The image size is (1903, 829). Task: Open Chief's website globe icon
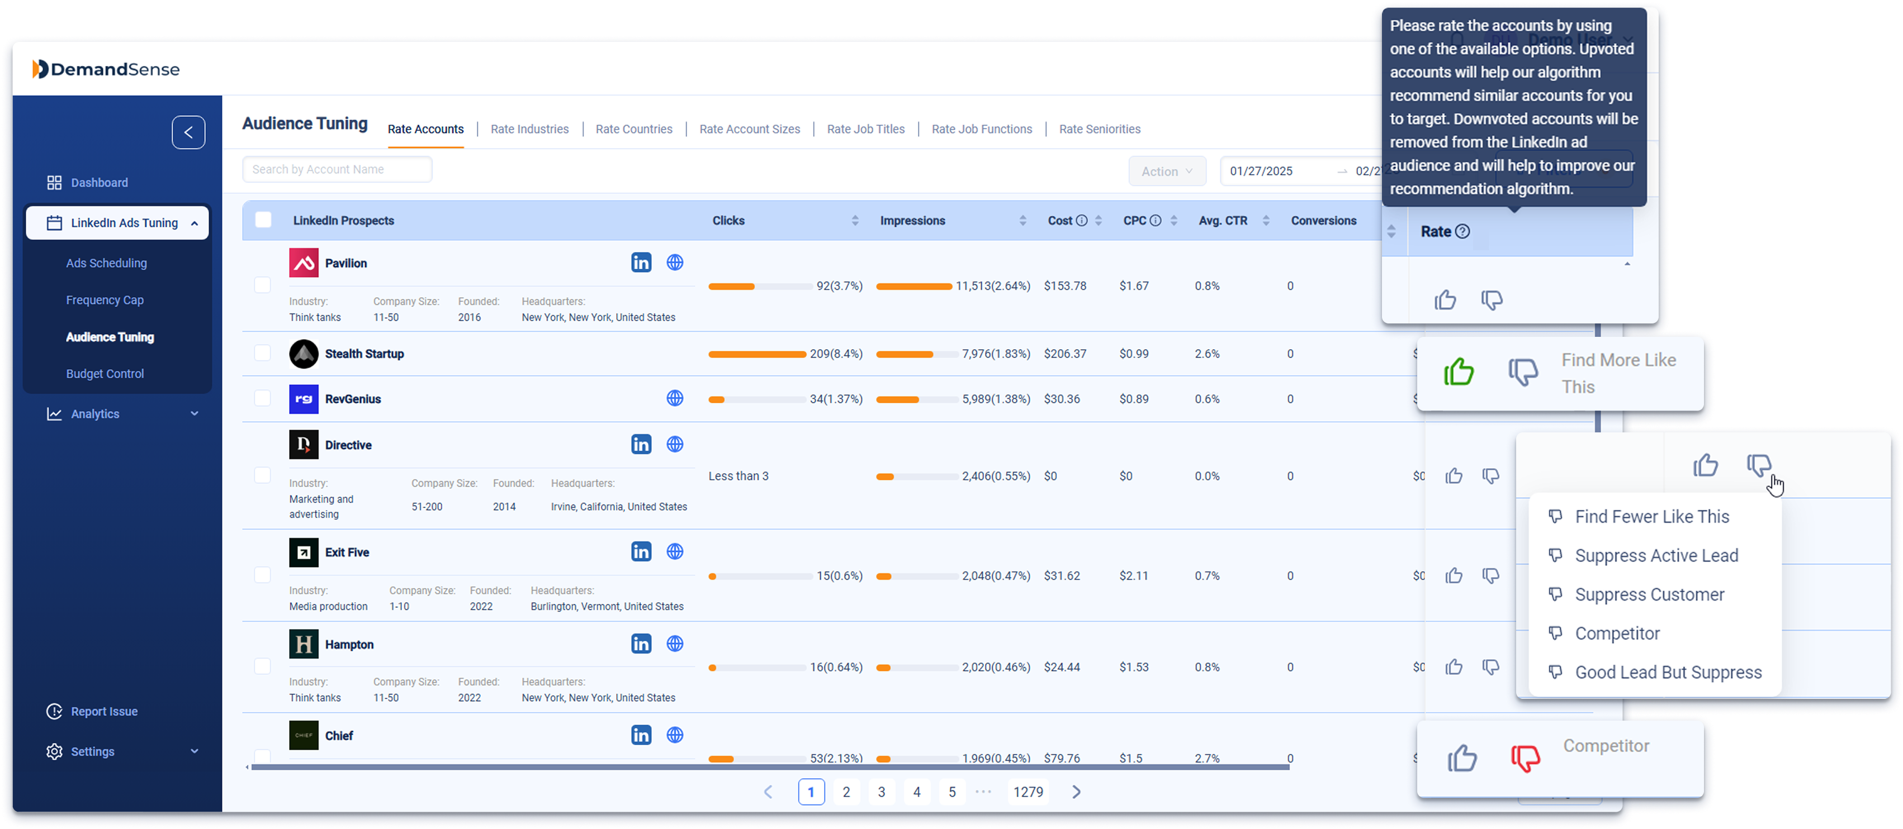[x=674, y=735]
